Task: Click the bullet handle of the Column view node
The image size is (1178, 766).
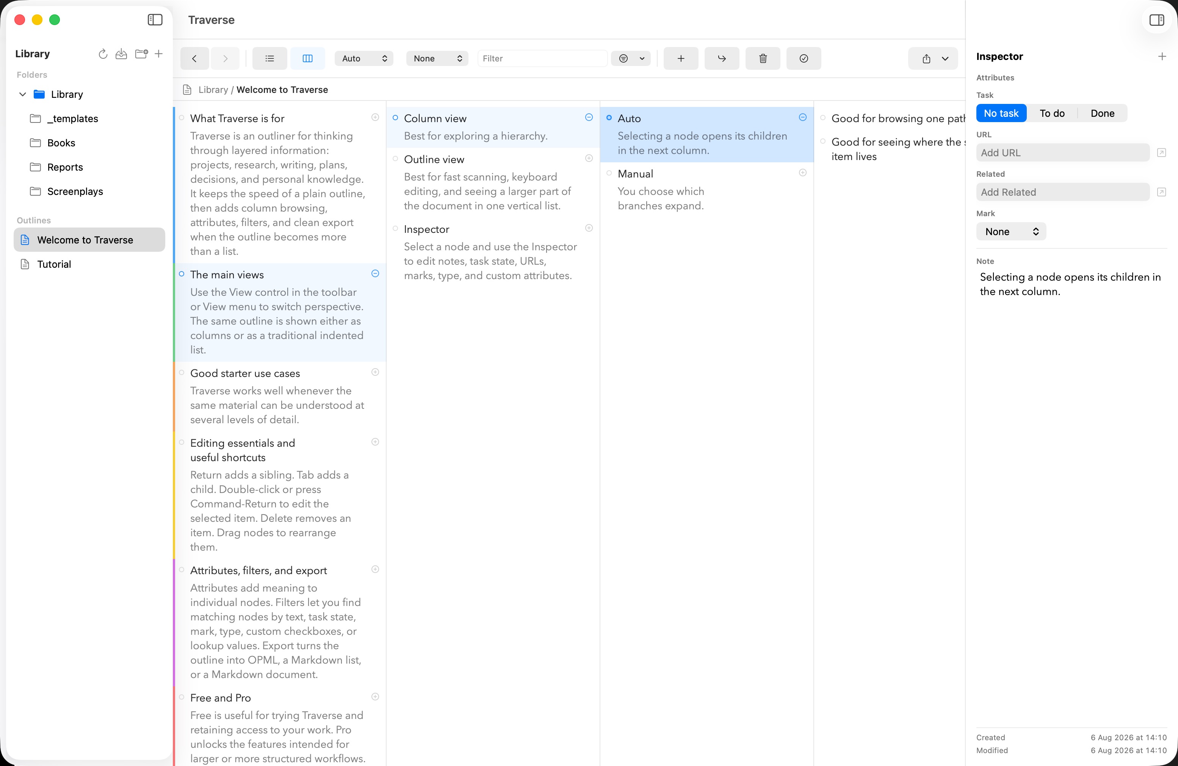Action: [x=395, y=118]
